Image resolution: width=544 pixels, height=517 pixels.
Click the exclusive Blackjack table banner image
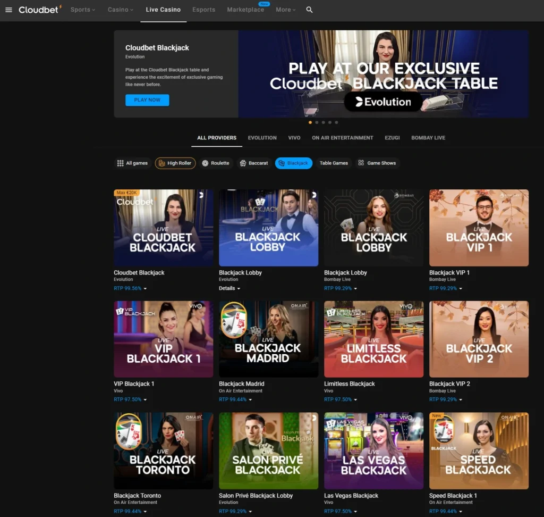click(x=384, y=73)
